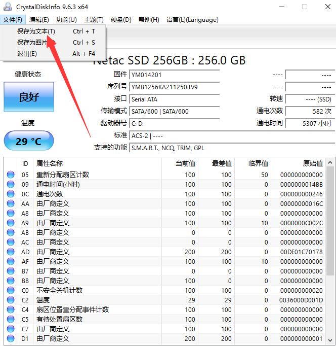Select 退出(E) to exit the program
Image resolution: width=336 pixels, height=346 pixels.
(53, 54)
